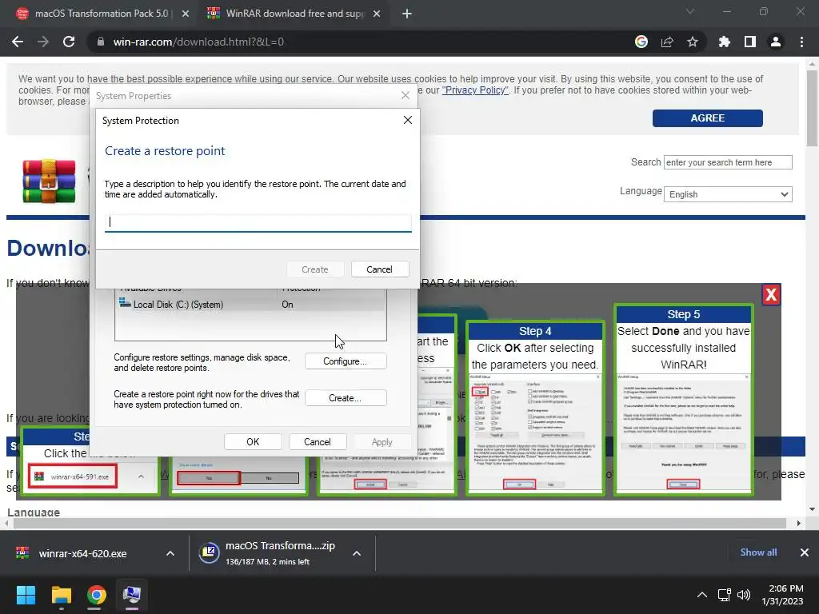Click the vertical page scrollbar
Image resolution: width=819 pixels, height=614 pixels.
pos(812,107)
